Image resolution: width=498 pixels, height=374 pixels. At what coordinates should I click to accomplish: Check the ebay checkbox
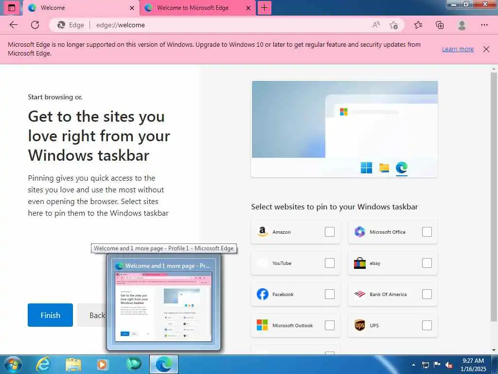tap(427, 263)
